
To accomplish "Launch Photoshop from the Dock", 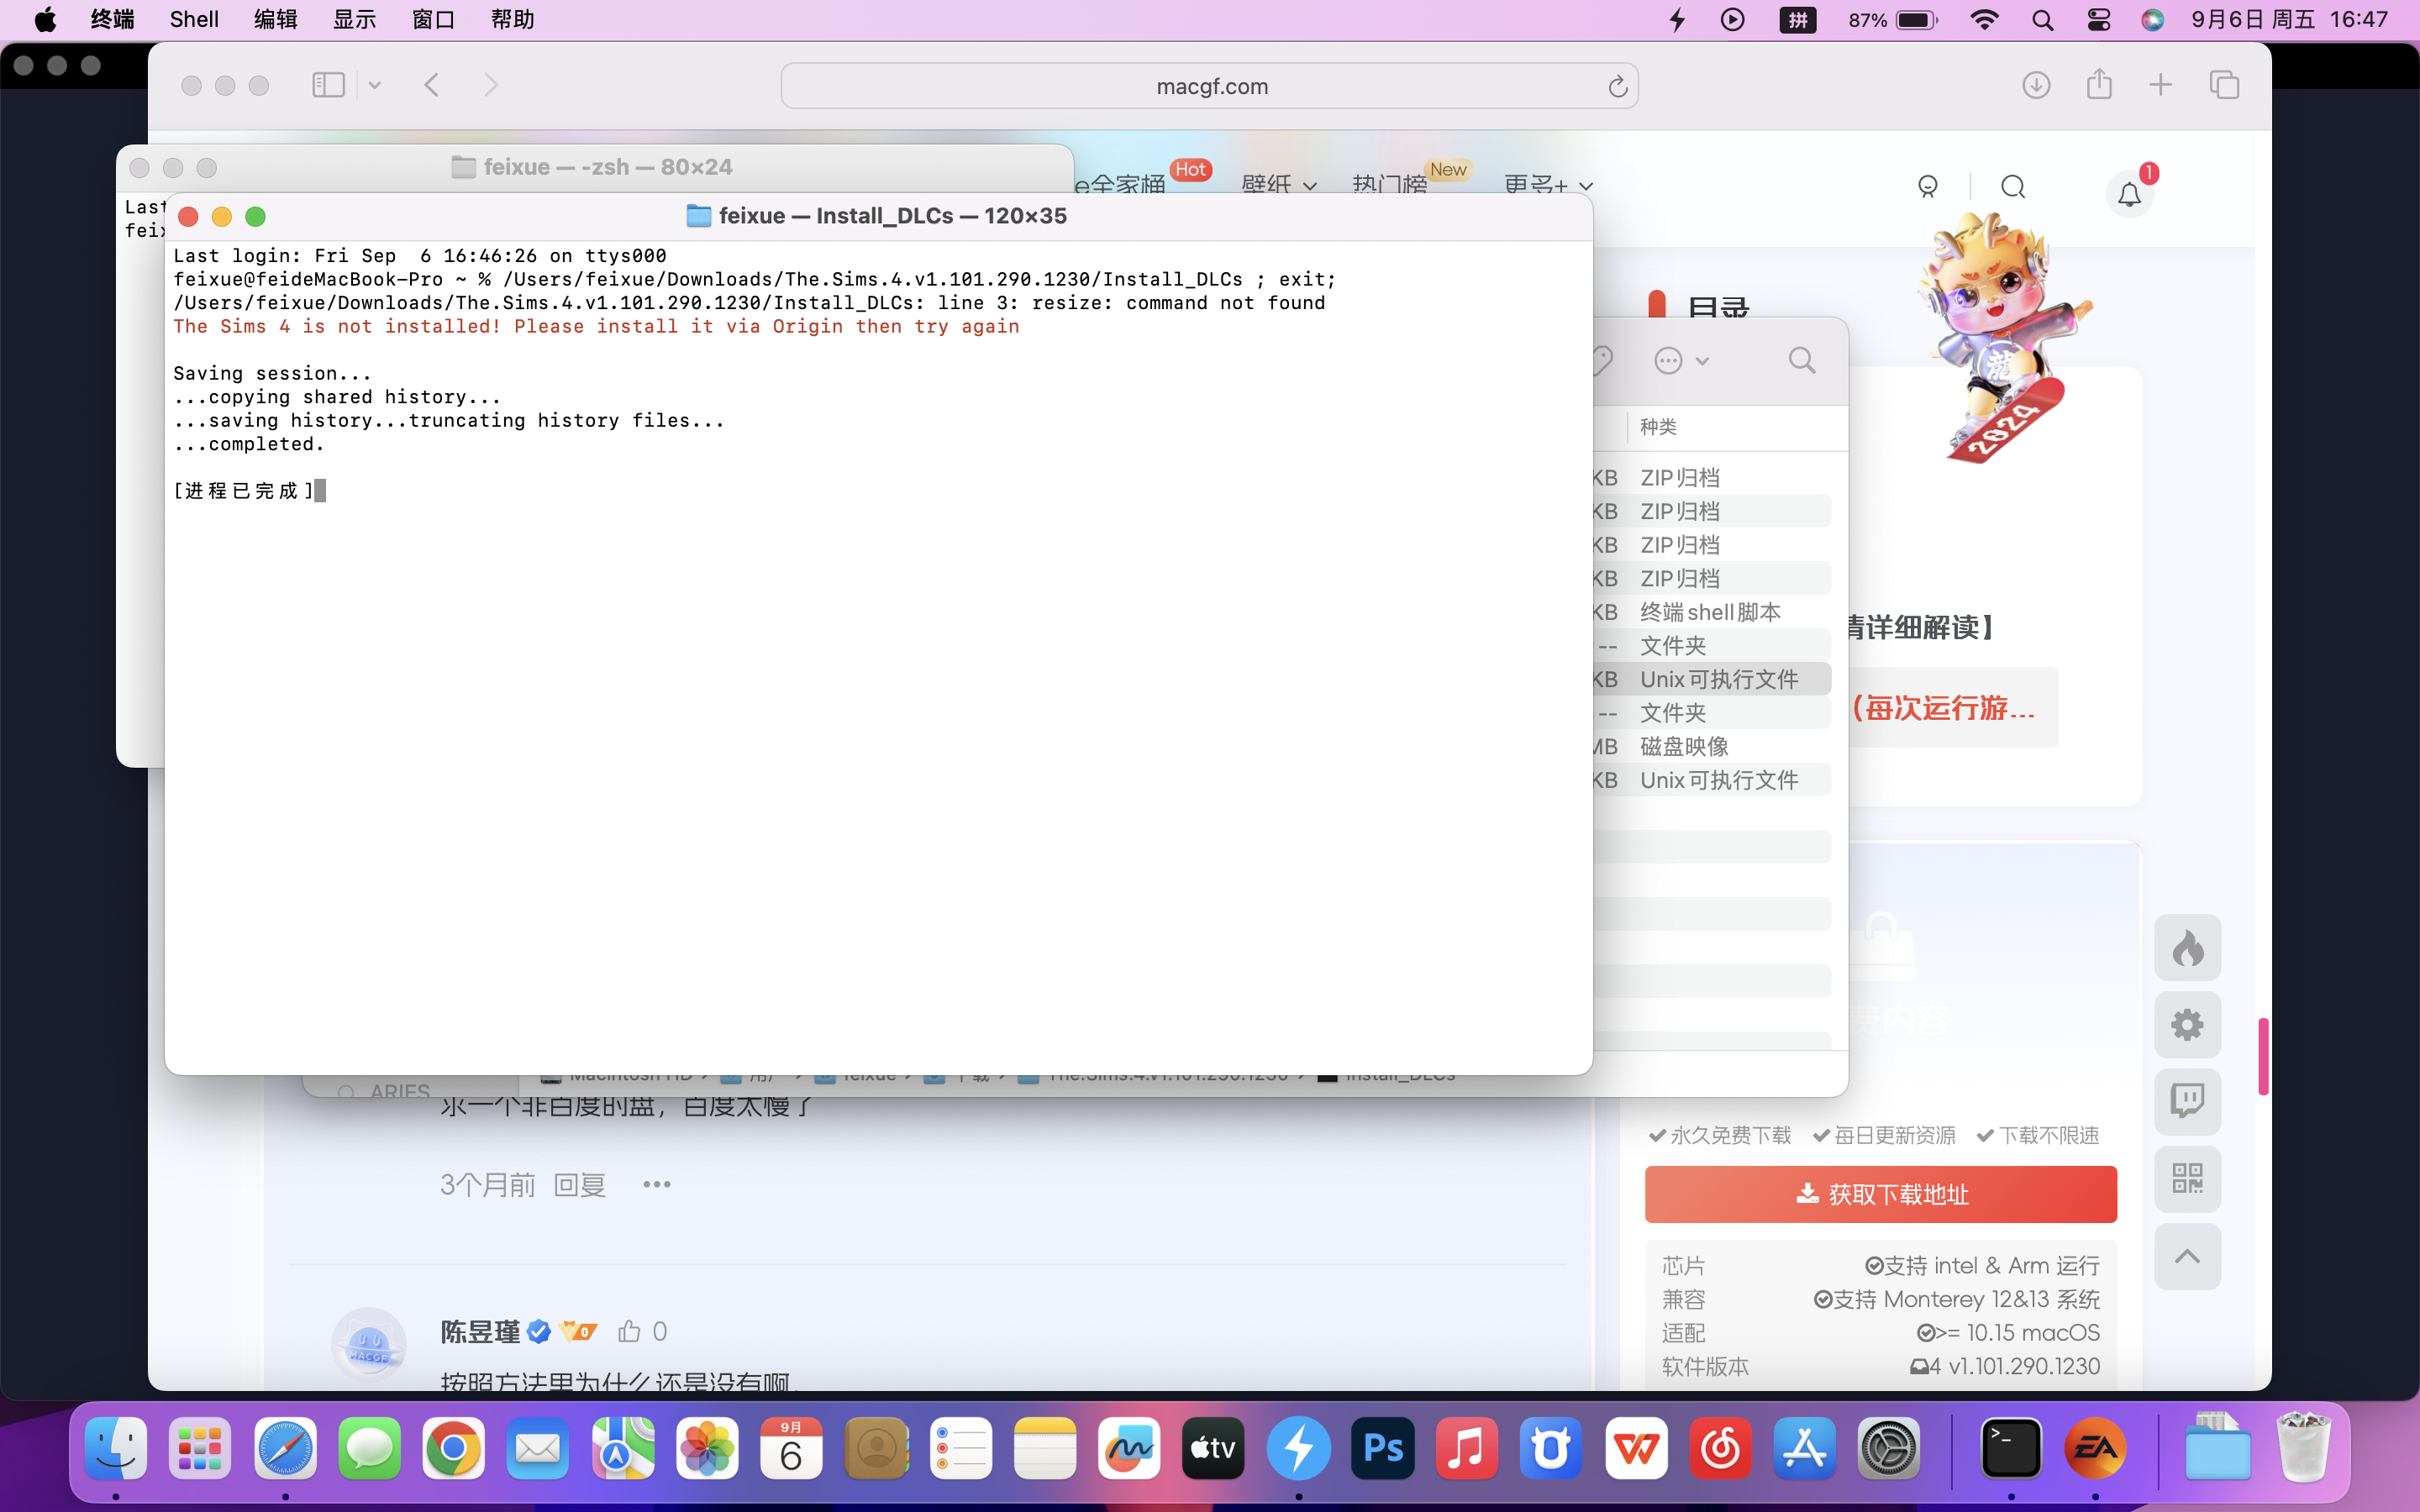I will (1383, 1448).
